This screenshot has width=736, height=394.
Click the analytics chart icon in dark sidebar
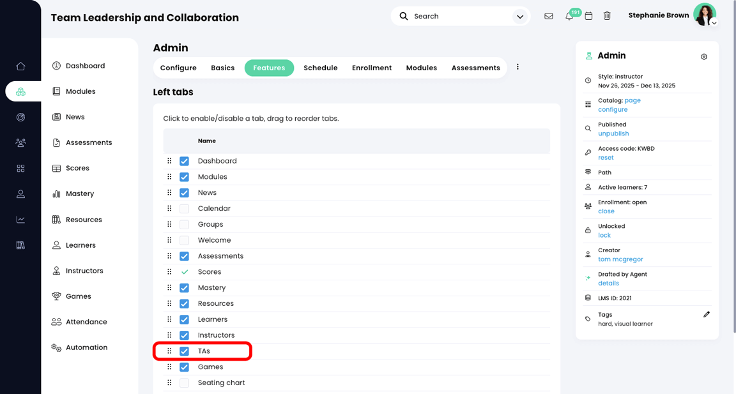pyautogui.click(x=20, y=219)
